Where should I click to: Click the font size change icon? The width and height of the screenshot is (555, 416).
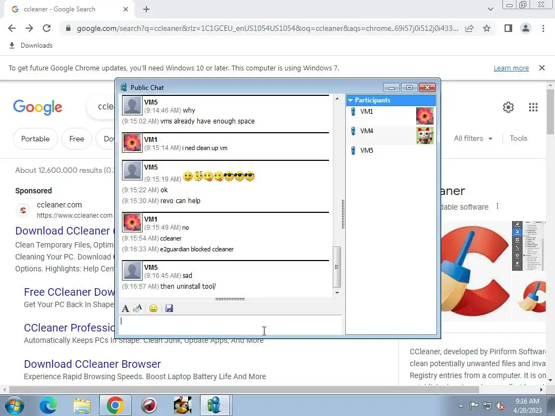pyautogui.click(x=138, y=308)
